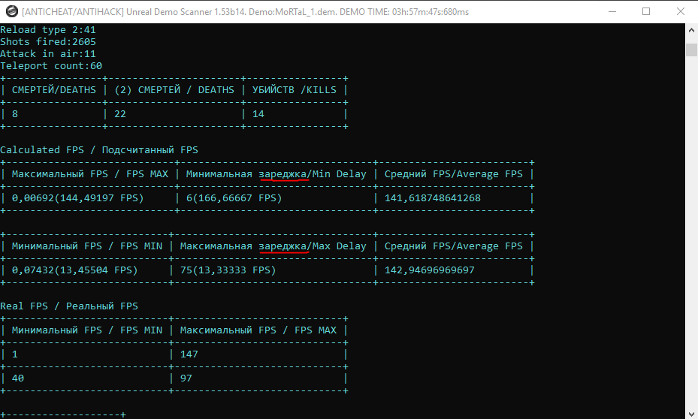Click the average FPS value 142,94696969697
The width and height of the screenshot is (698, 419).
coord(430,270)
